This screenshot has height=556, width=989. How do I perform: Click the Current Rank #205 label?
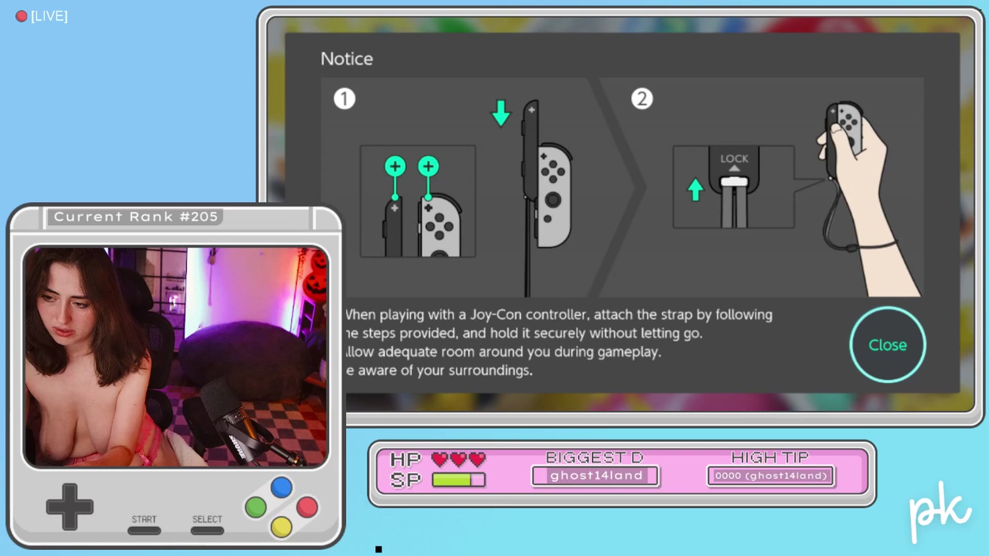pyautogui.click(x=136, y=217)
